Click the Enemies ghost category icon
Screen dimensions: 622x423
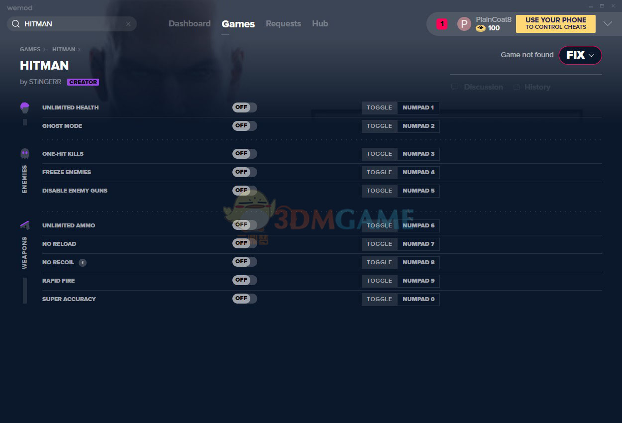click(x=25, y=153)
